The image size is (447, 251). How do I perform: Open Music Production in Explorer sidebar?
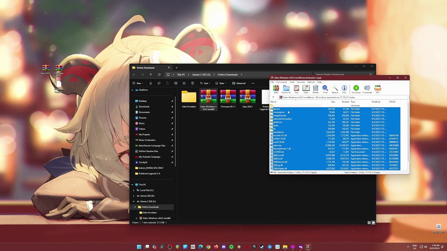(x=147, y=140)
